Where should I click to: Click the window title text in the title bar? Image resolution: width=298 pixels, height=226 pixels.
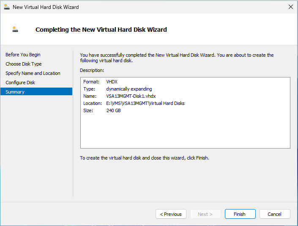pyautogui.click(x=46, y=7)
